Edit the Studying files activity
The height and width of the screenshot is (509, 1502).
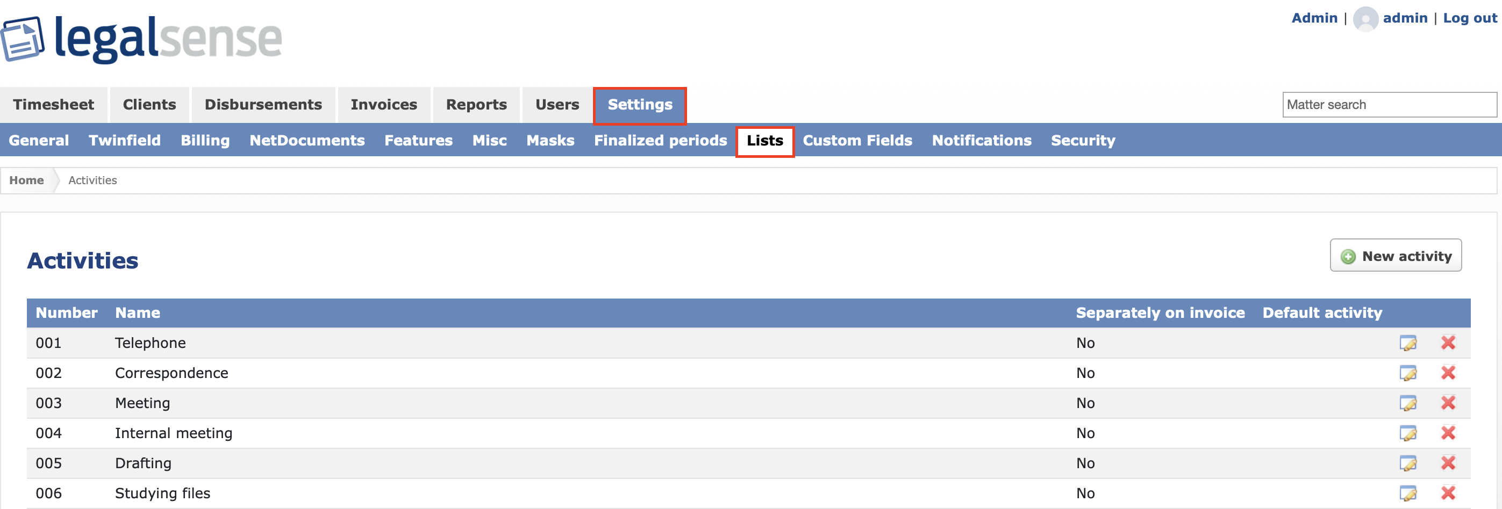pos(1407,494)
